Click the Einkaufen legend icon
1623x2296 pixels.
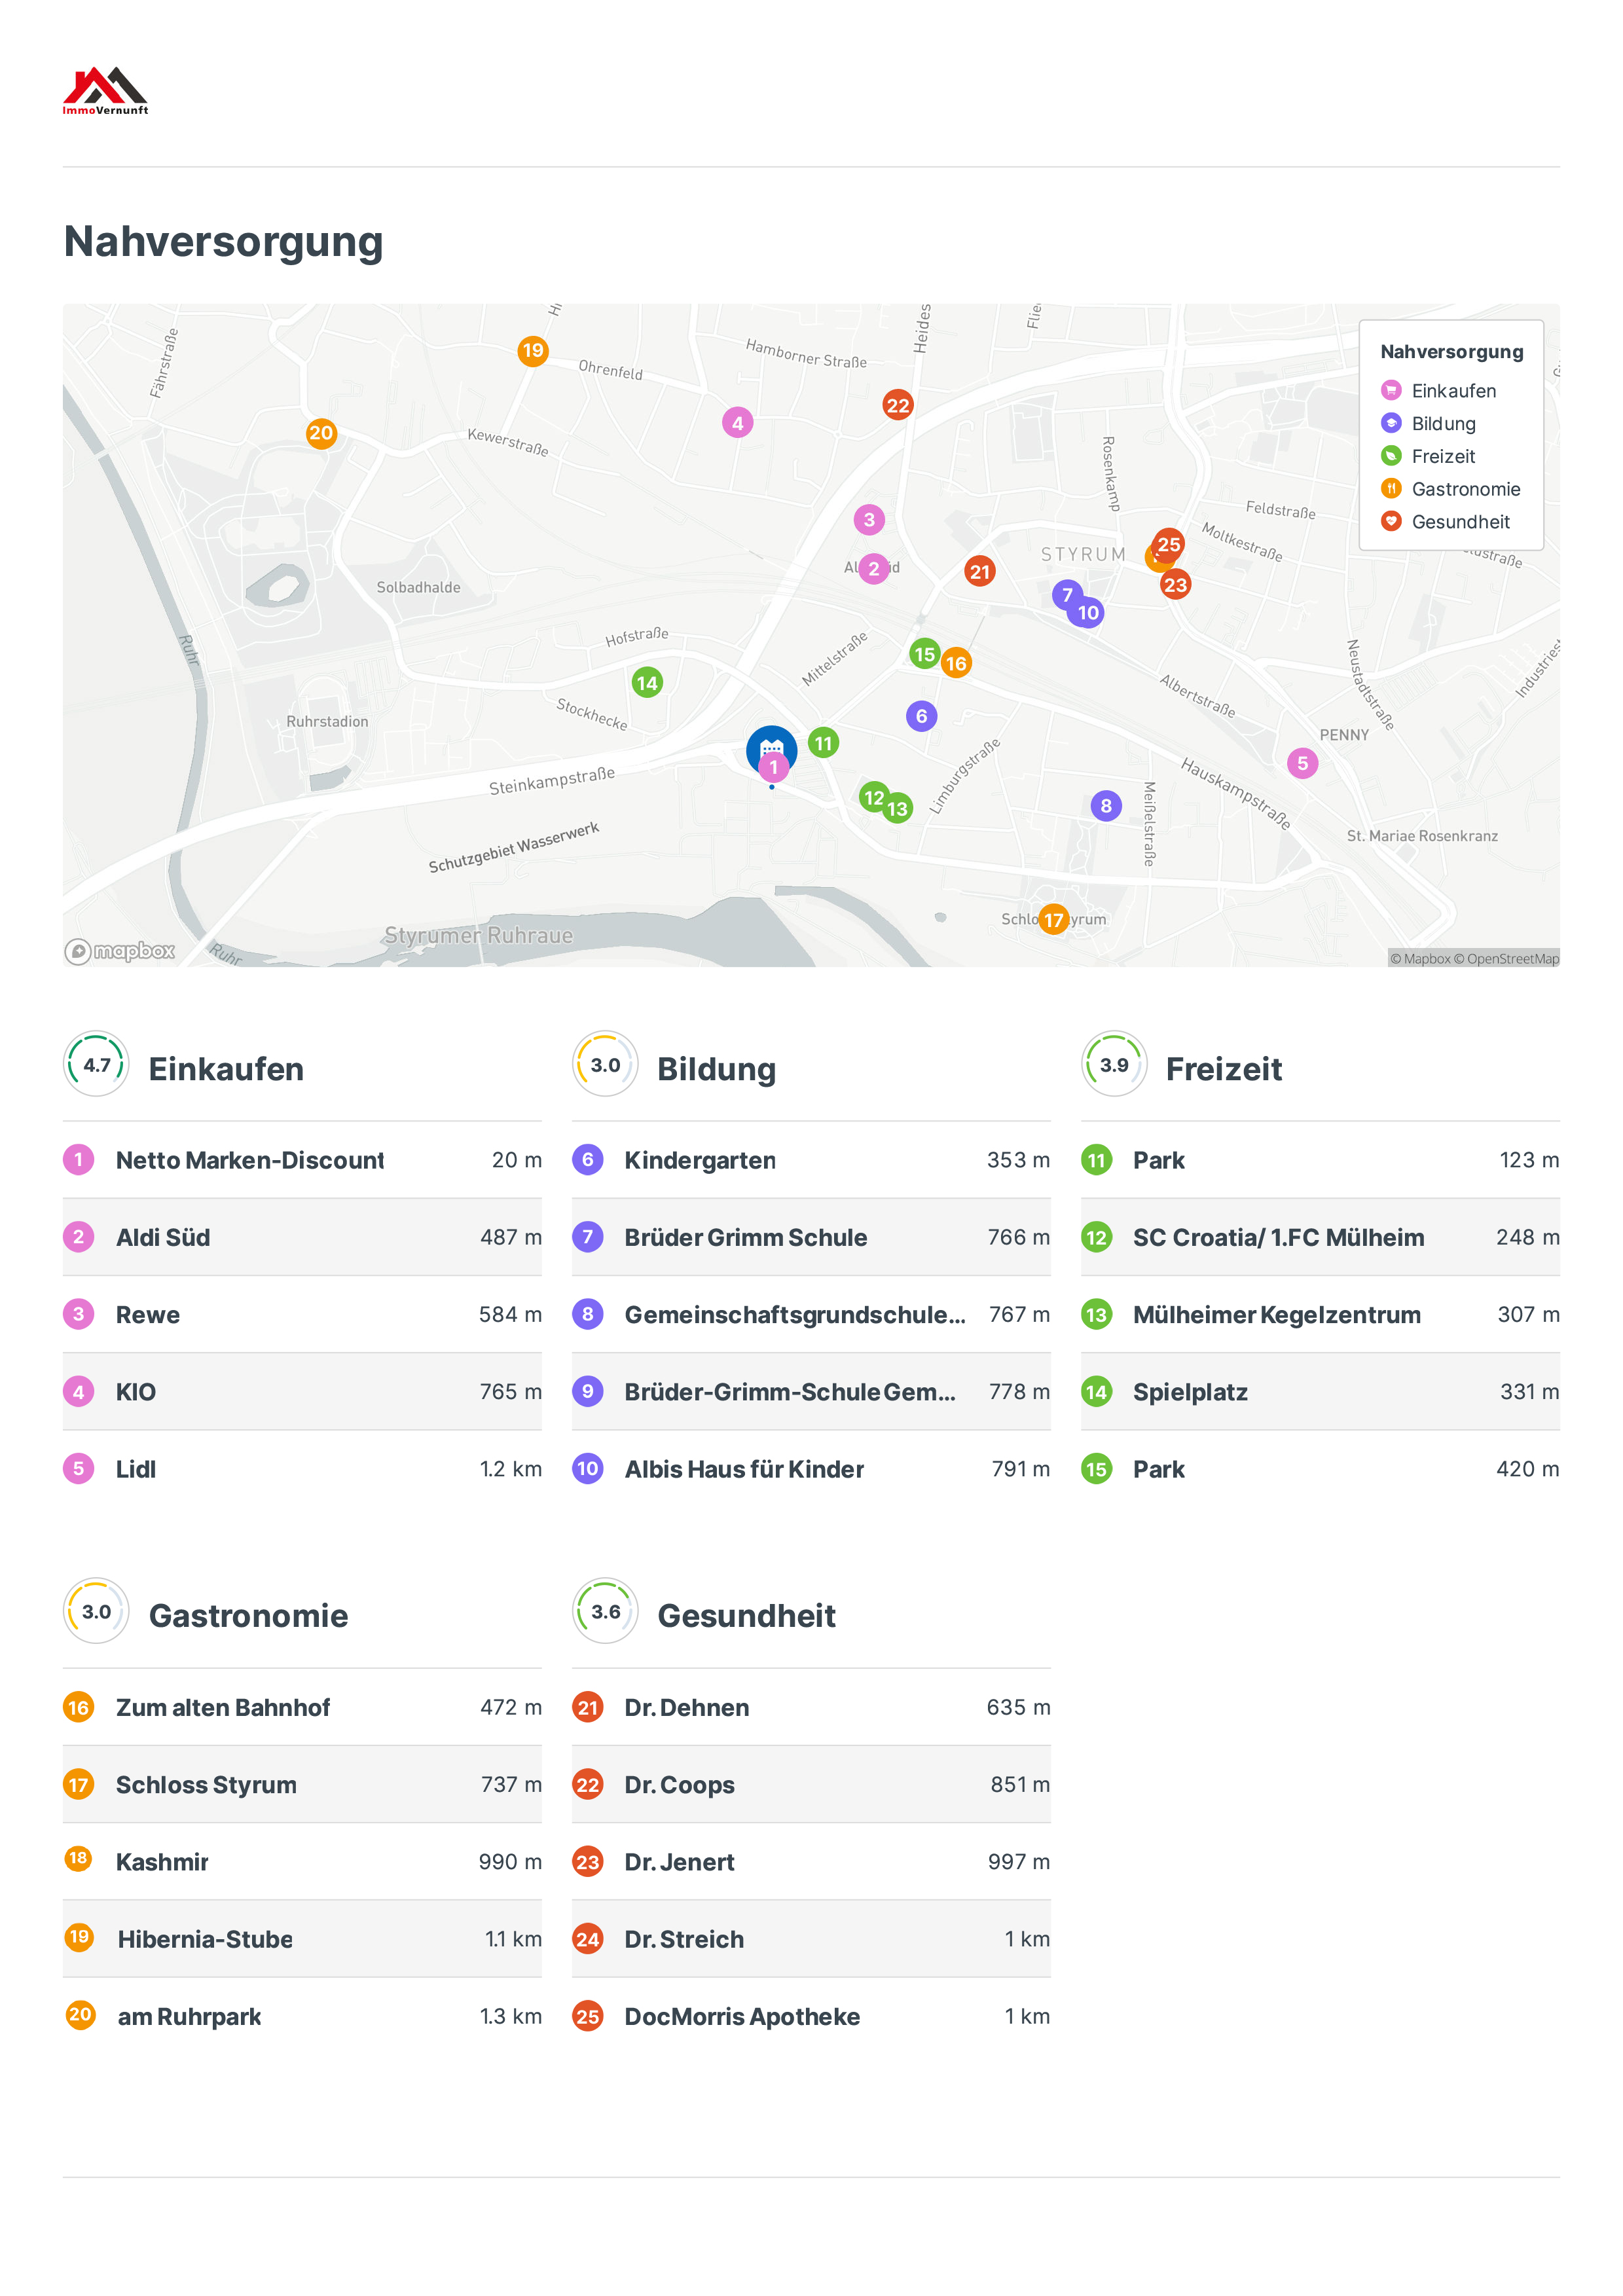tap(1390, 390)
